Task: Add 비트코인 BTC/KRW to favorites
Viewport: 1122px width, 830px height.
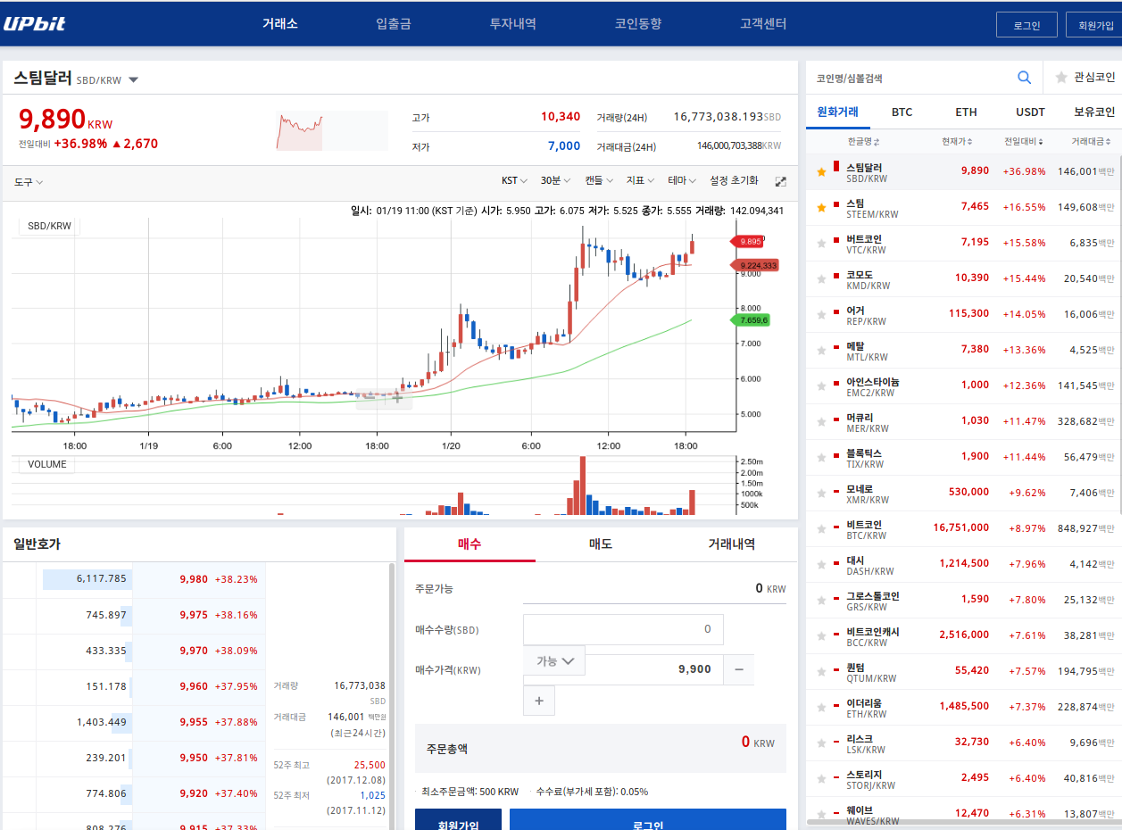Action: (821, 529)
